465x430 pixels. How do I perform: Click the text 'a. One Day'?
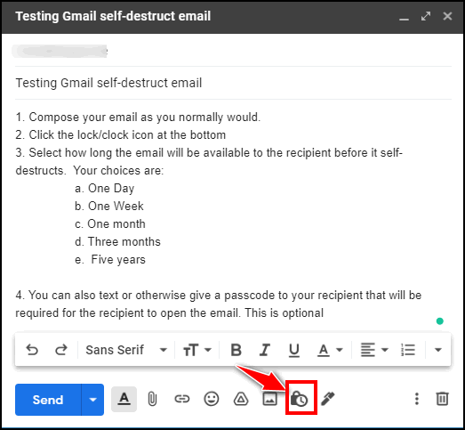(x=104, y=188)
